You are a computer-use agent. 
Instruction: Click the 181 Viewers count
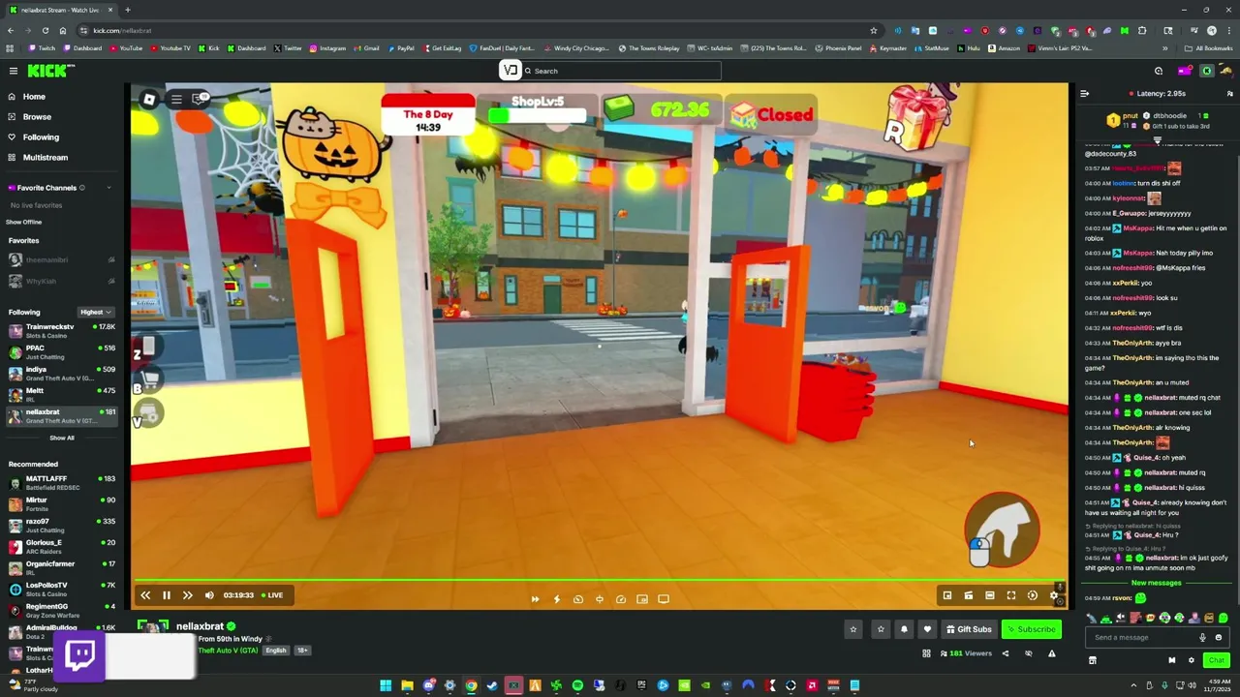(x=967, y=653)
